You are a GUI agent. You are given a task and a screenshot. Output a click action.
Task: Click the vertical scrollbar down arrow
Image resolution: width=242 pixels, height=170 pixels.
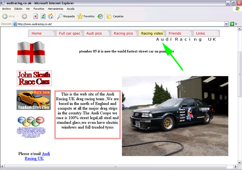tap(239, 162)
